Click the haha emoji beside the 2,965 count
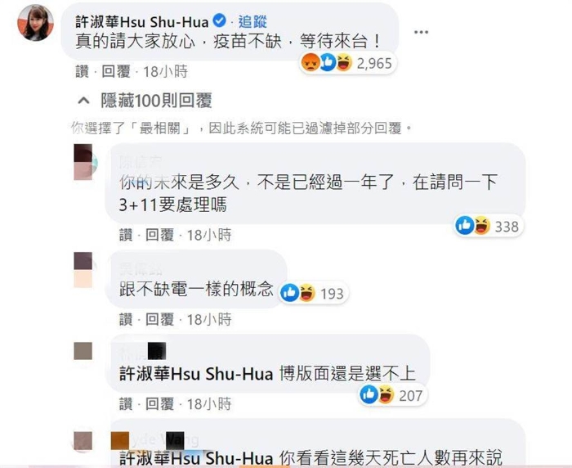Image resolution: width=572 pixels, height=468 pixels. point(344,63)
